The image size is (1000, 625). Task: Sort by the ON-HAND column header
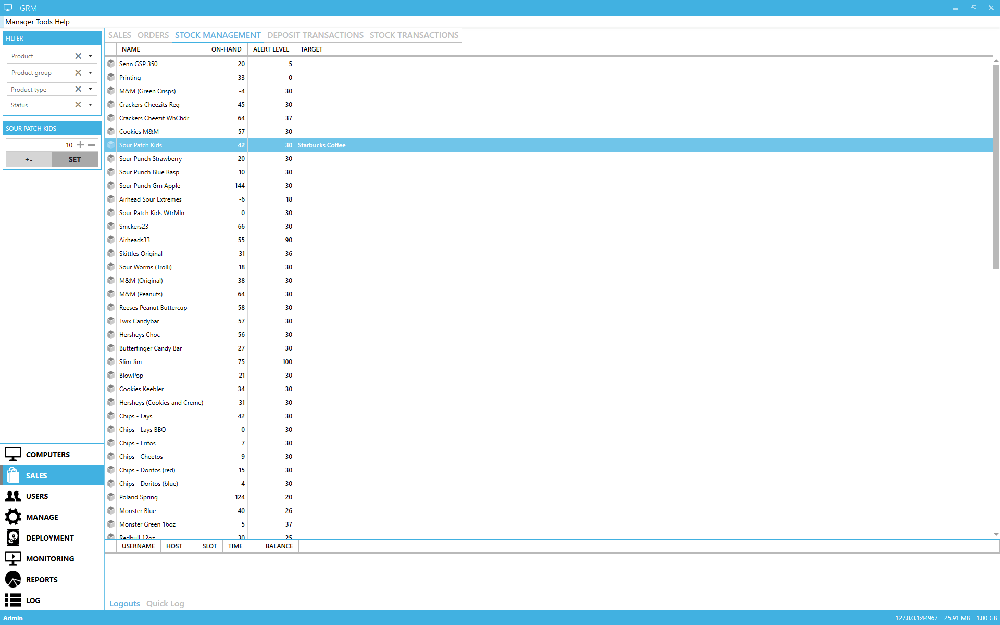coord(226,49)
